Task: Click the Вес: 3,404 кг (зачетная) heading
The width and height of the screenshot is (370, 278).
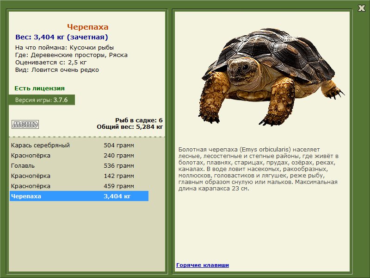Action: [x=62, y=37]
